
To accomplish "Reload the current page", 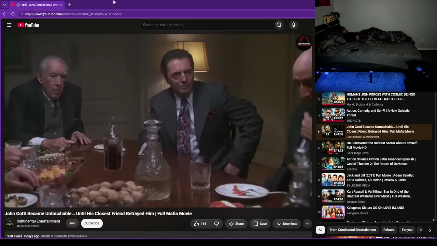I will (x=13, y=14).
